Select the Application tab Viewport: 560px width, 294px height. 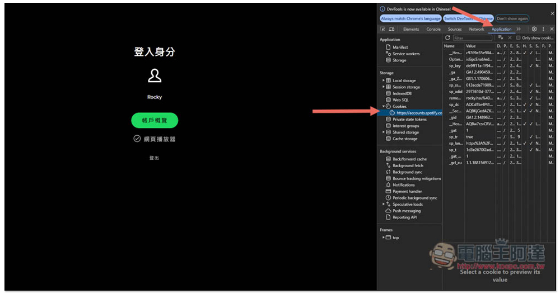(501, 29)
